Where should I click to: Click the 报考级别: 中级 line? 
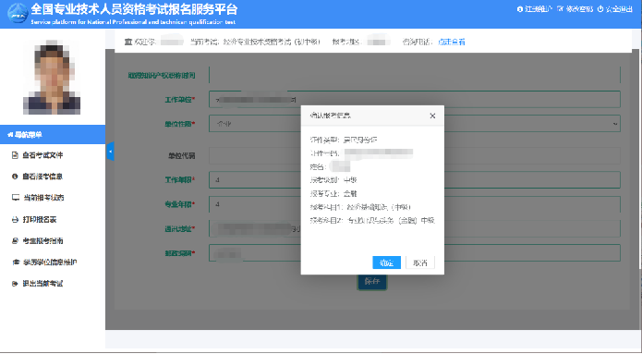coord(333,180)
